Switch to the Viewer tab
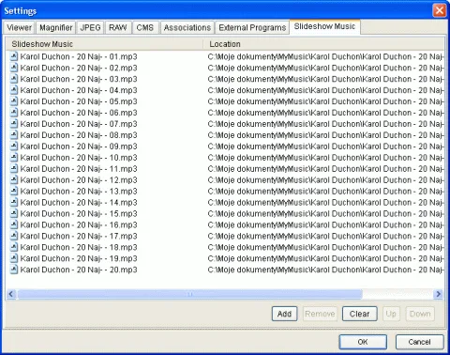The image size is (450, 355). pyautogui.click(x=19, y=27)
